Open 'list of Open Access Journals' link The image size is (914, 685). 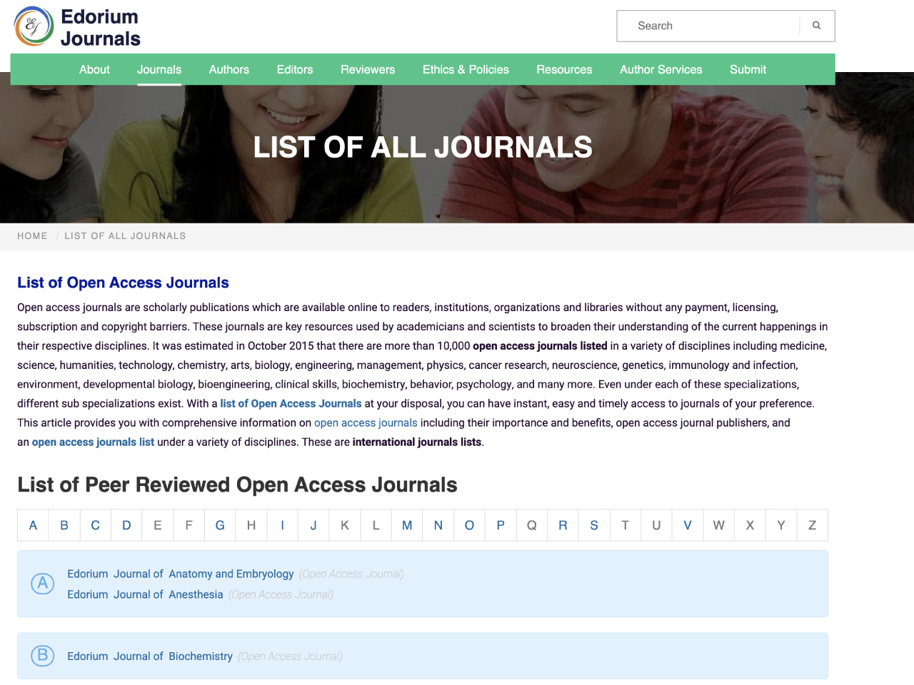[291, 404]
